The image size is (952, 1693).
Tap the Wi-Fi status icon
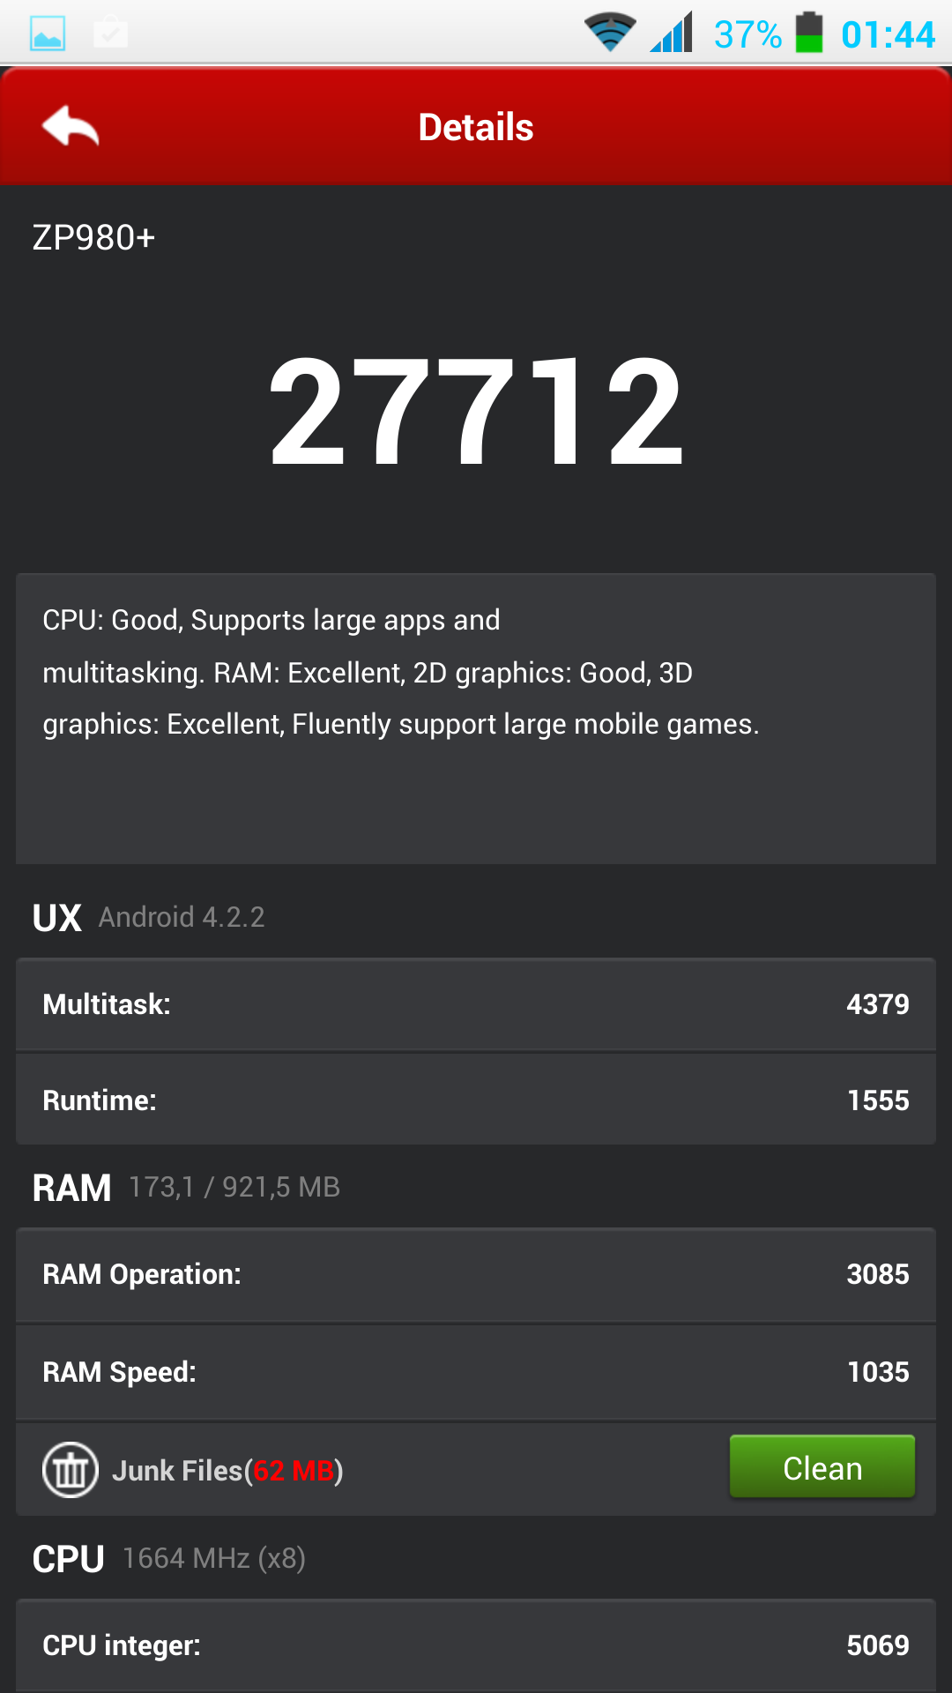(x=610, y=33)
